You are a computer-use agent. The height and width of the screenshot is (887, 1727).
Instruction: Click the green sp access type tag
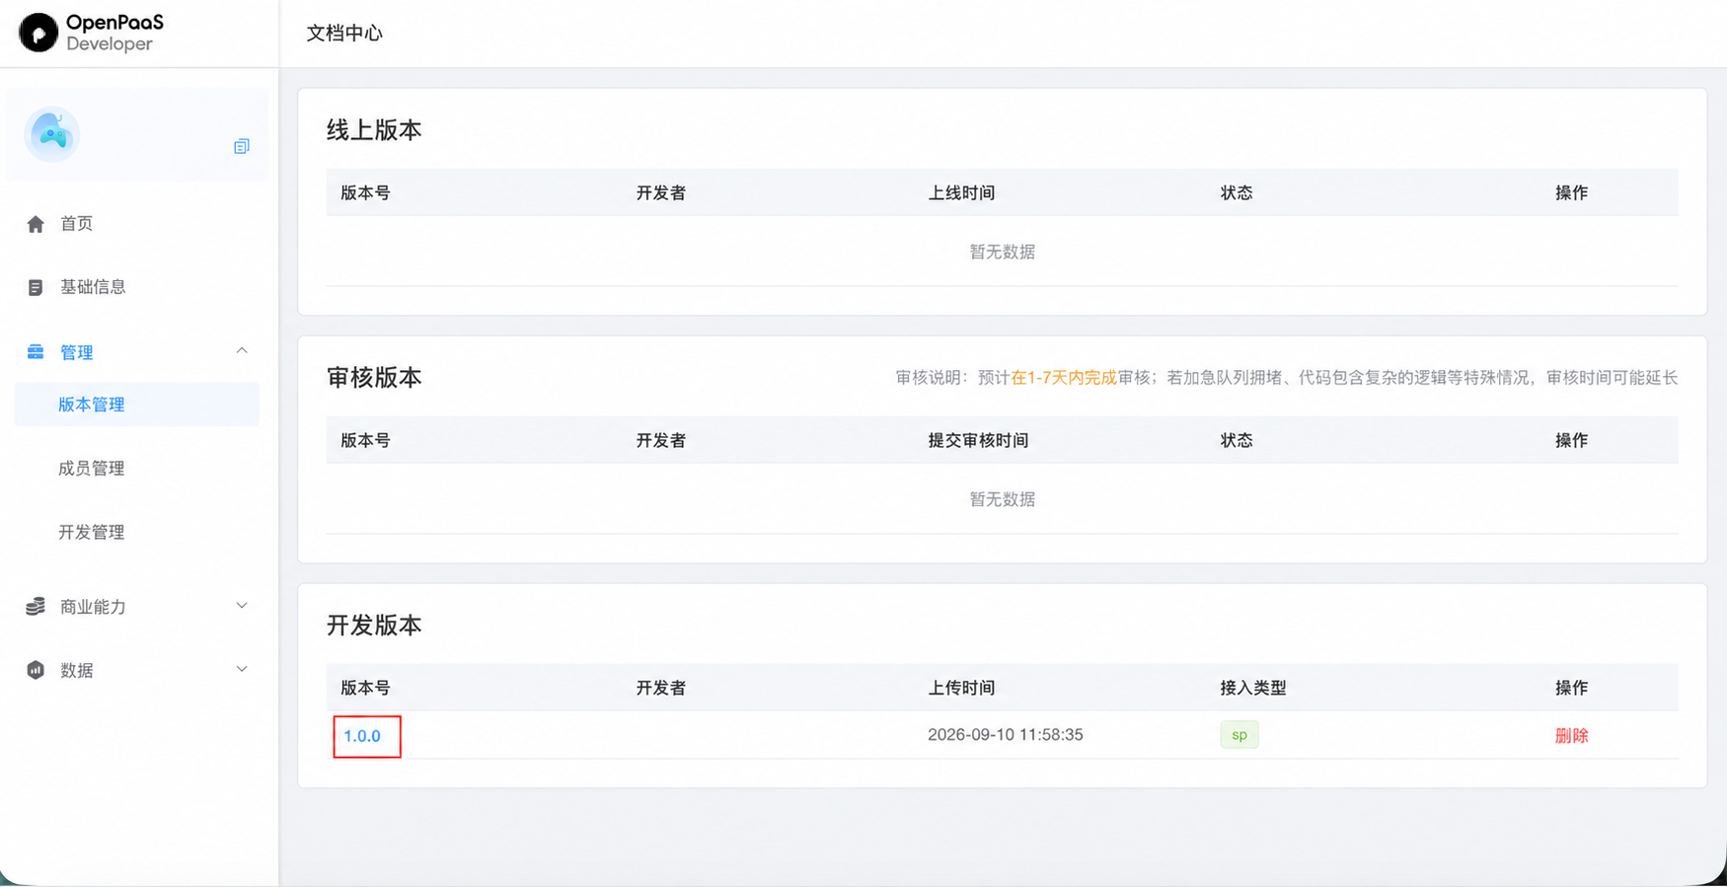(1239, 735)
